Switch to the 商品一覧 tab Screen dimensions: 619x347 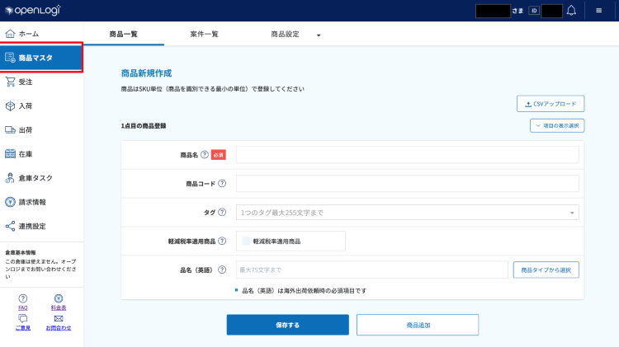pos(124,35)
